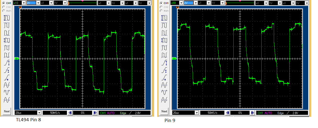This screenshot has height=128, width=318.
Task: Click the pink horizontal trigger position marker in Pin 8 window
Action: tap(82, 1)
